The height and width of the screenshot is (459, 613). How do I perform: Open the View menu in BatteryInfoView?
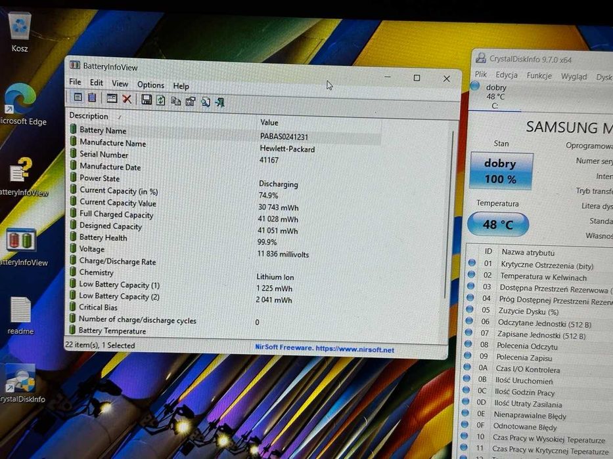click(x=120, y=83)
